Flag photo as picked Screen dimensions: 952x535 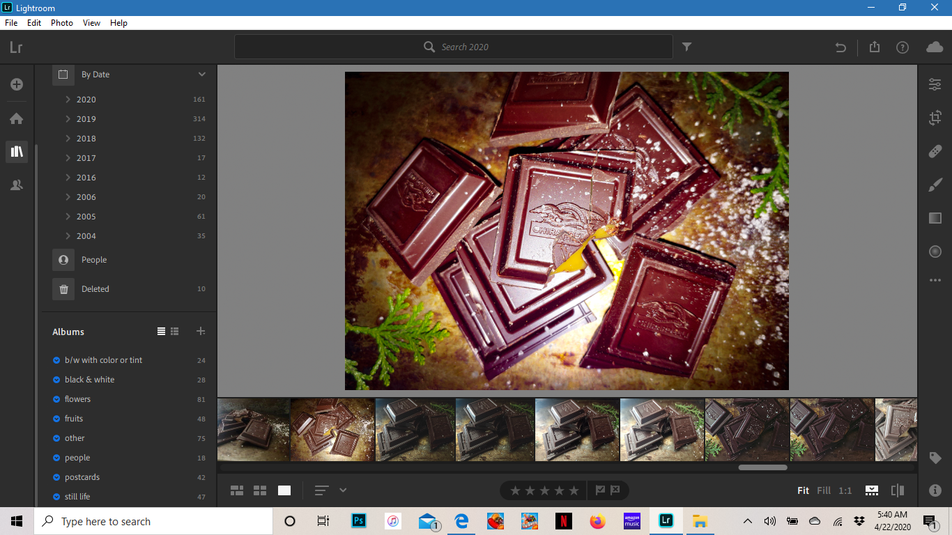point(600,490)
